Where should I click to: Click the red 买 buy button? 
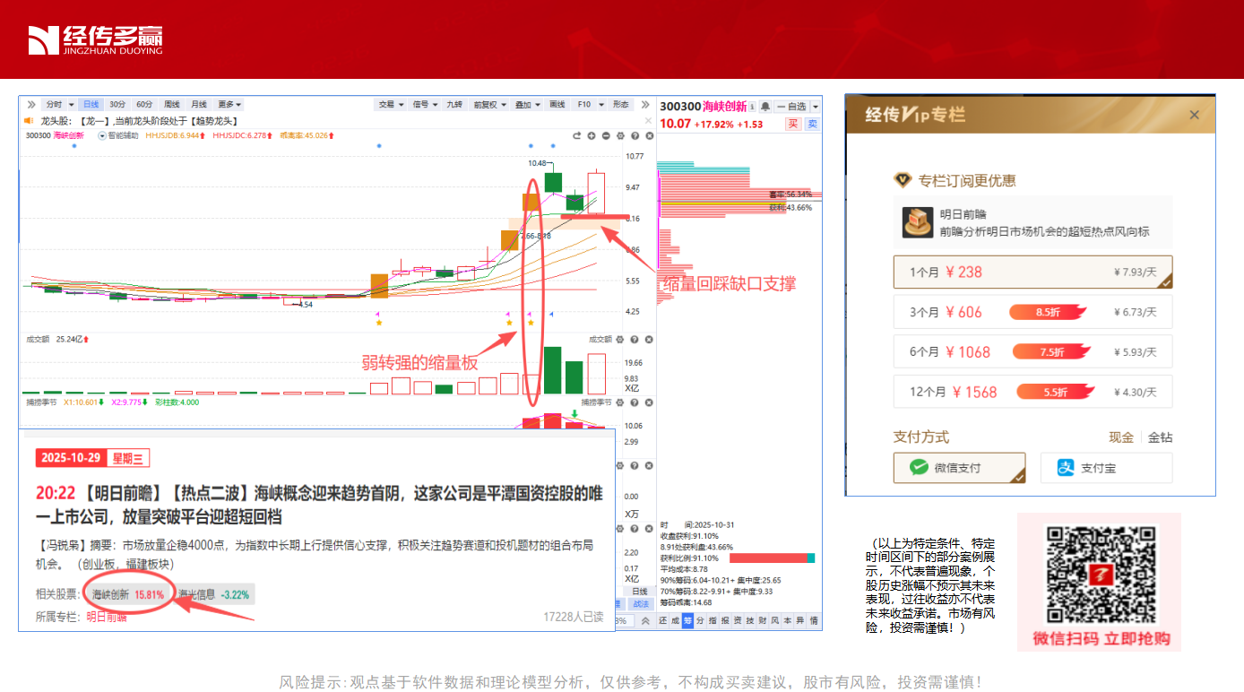(793, 124)
